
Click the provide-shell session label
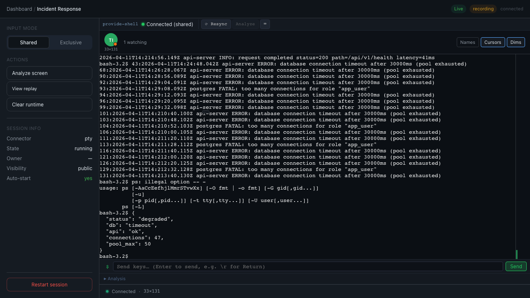pyautogui.click(x=120, y=24)
